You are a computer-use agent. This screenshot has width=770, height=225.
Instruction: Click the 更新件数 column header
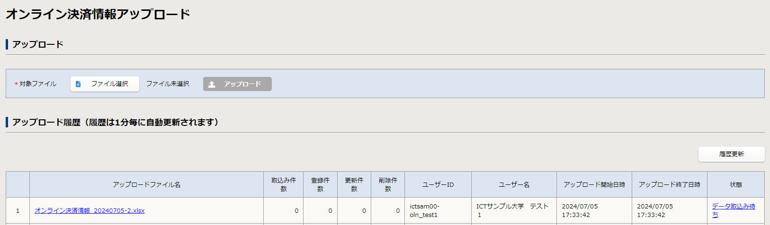[x=354, y=184]
